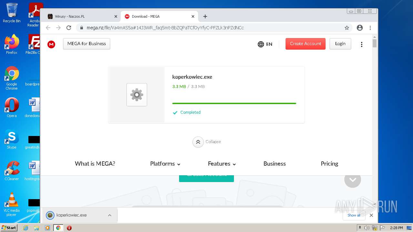
Task: Click Internet Explorer taskbar icon
Action: tap(25, 228)
